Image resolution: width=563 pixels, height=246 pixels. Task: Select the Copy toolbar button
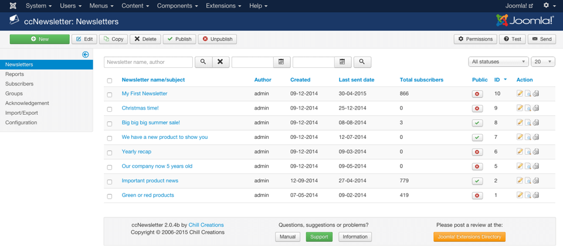pos(113,39)
